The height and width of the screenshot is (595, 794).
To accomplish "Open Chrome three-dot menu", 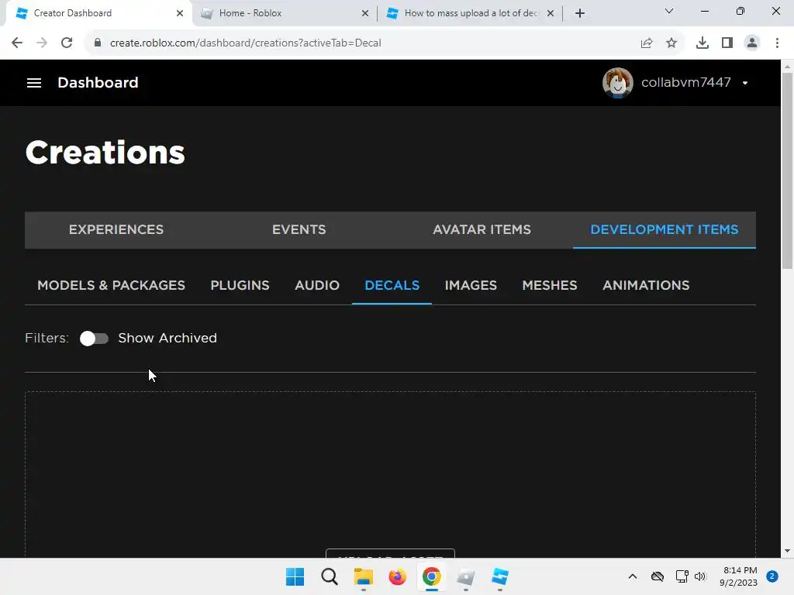I will click(777, 43).
